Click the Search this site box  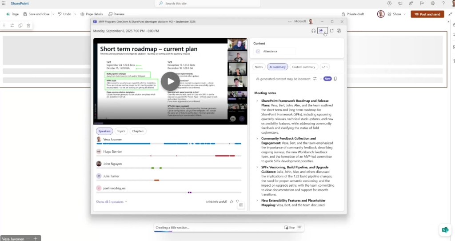(208, 4)
